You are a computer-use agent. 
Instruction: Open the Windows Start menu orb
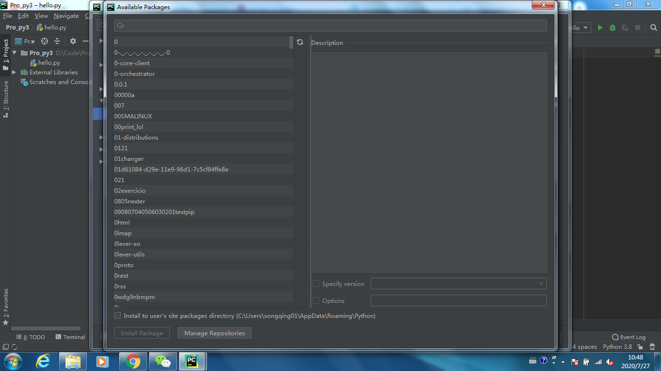tap(12, 361)
